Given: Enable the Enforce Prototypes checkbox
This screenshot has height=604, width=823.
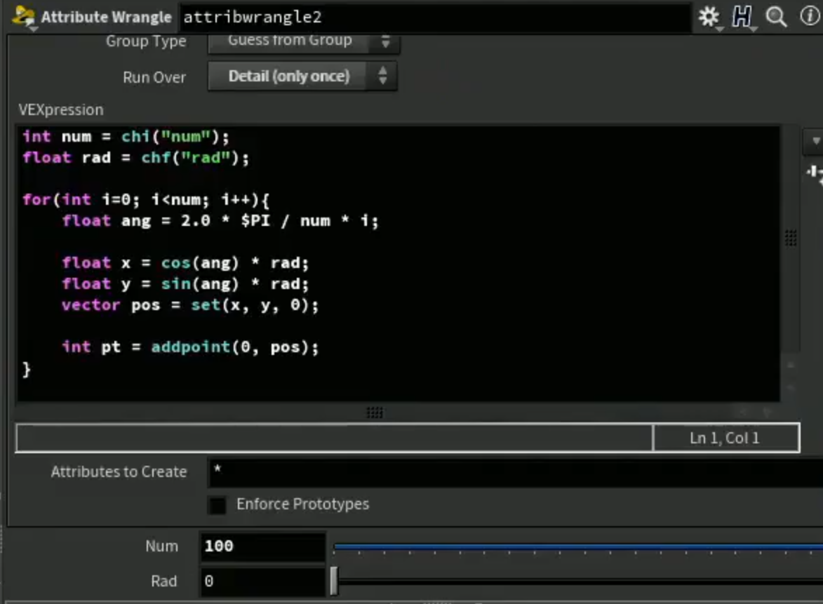Looking at the screenshot, I should [218, 505].
